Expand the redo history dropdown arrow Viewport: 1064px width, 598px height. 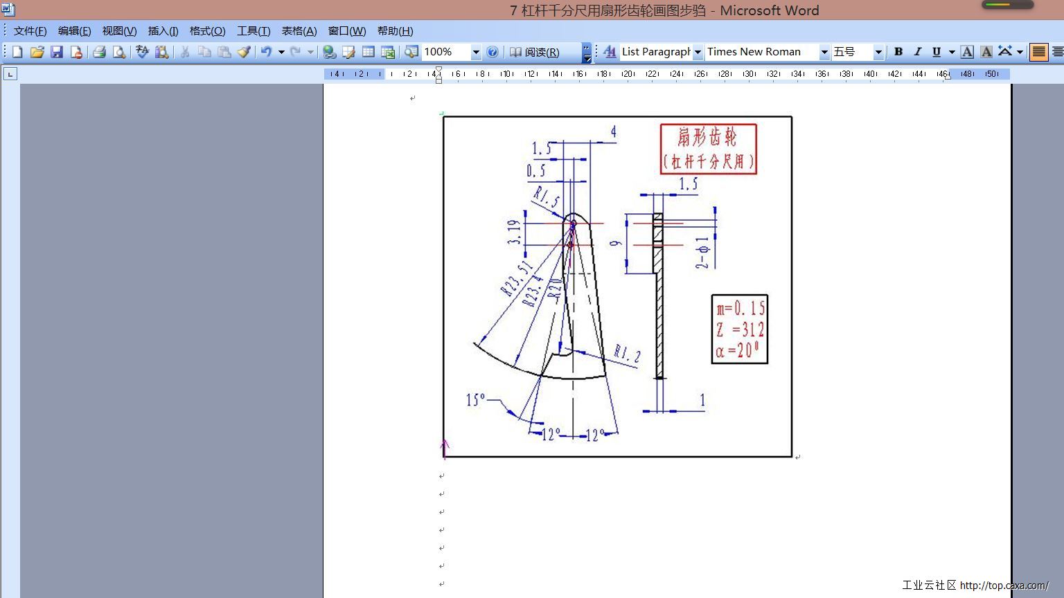tap(310, 52)
